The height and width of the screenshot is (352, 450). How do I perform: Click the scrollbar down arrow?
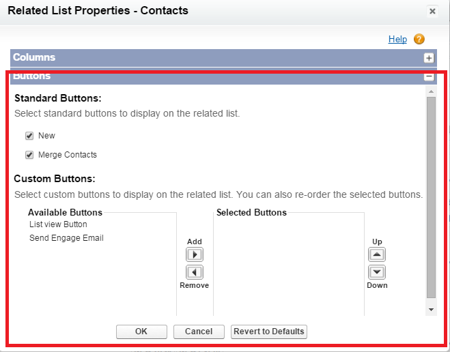click(x=431, y=310)
